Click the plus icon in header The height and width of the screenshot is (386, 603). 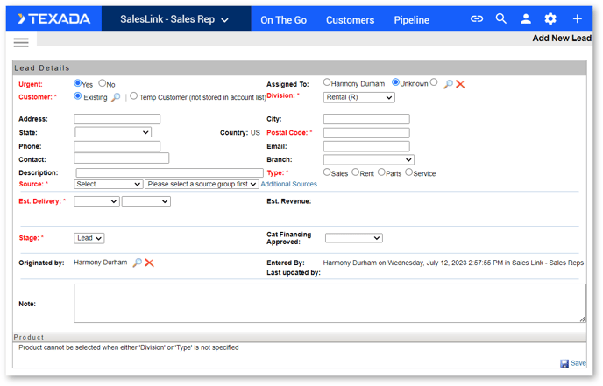pyautogui.click(x=578, y=18)
